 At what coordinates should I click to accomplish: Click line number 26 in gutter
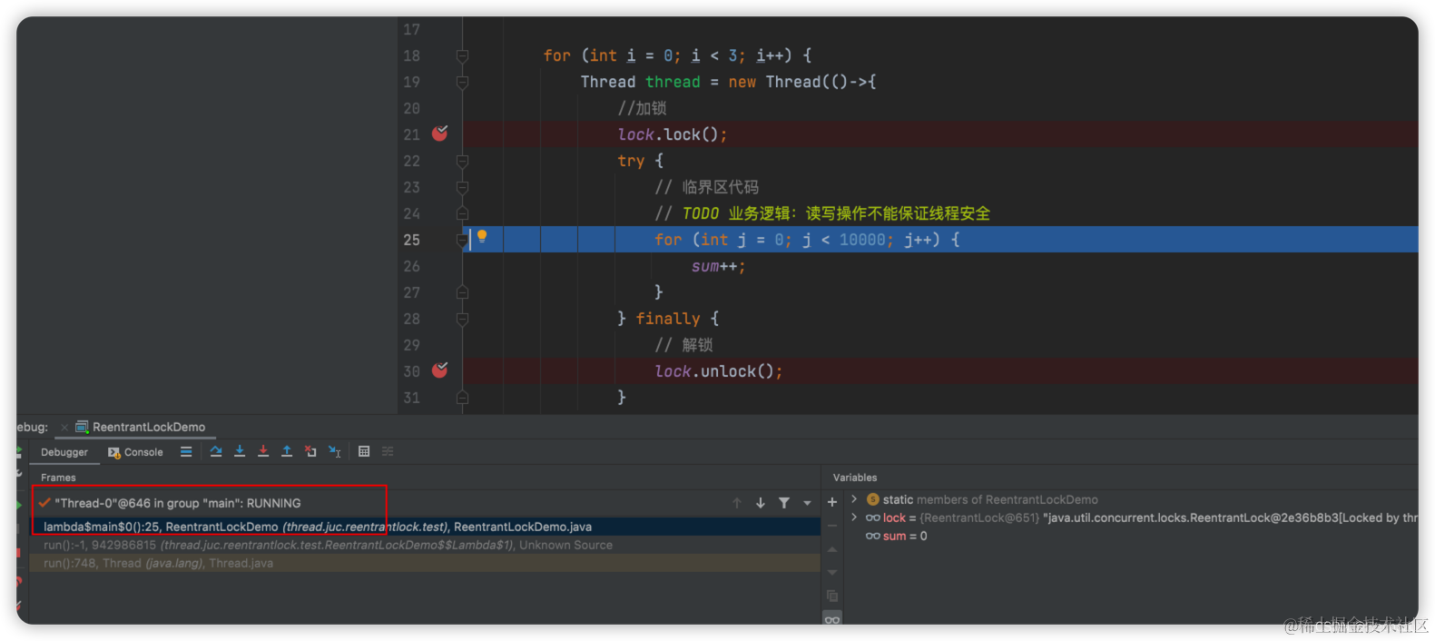point(412,266)
